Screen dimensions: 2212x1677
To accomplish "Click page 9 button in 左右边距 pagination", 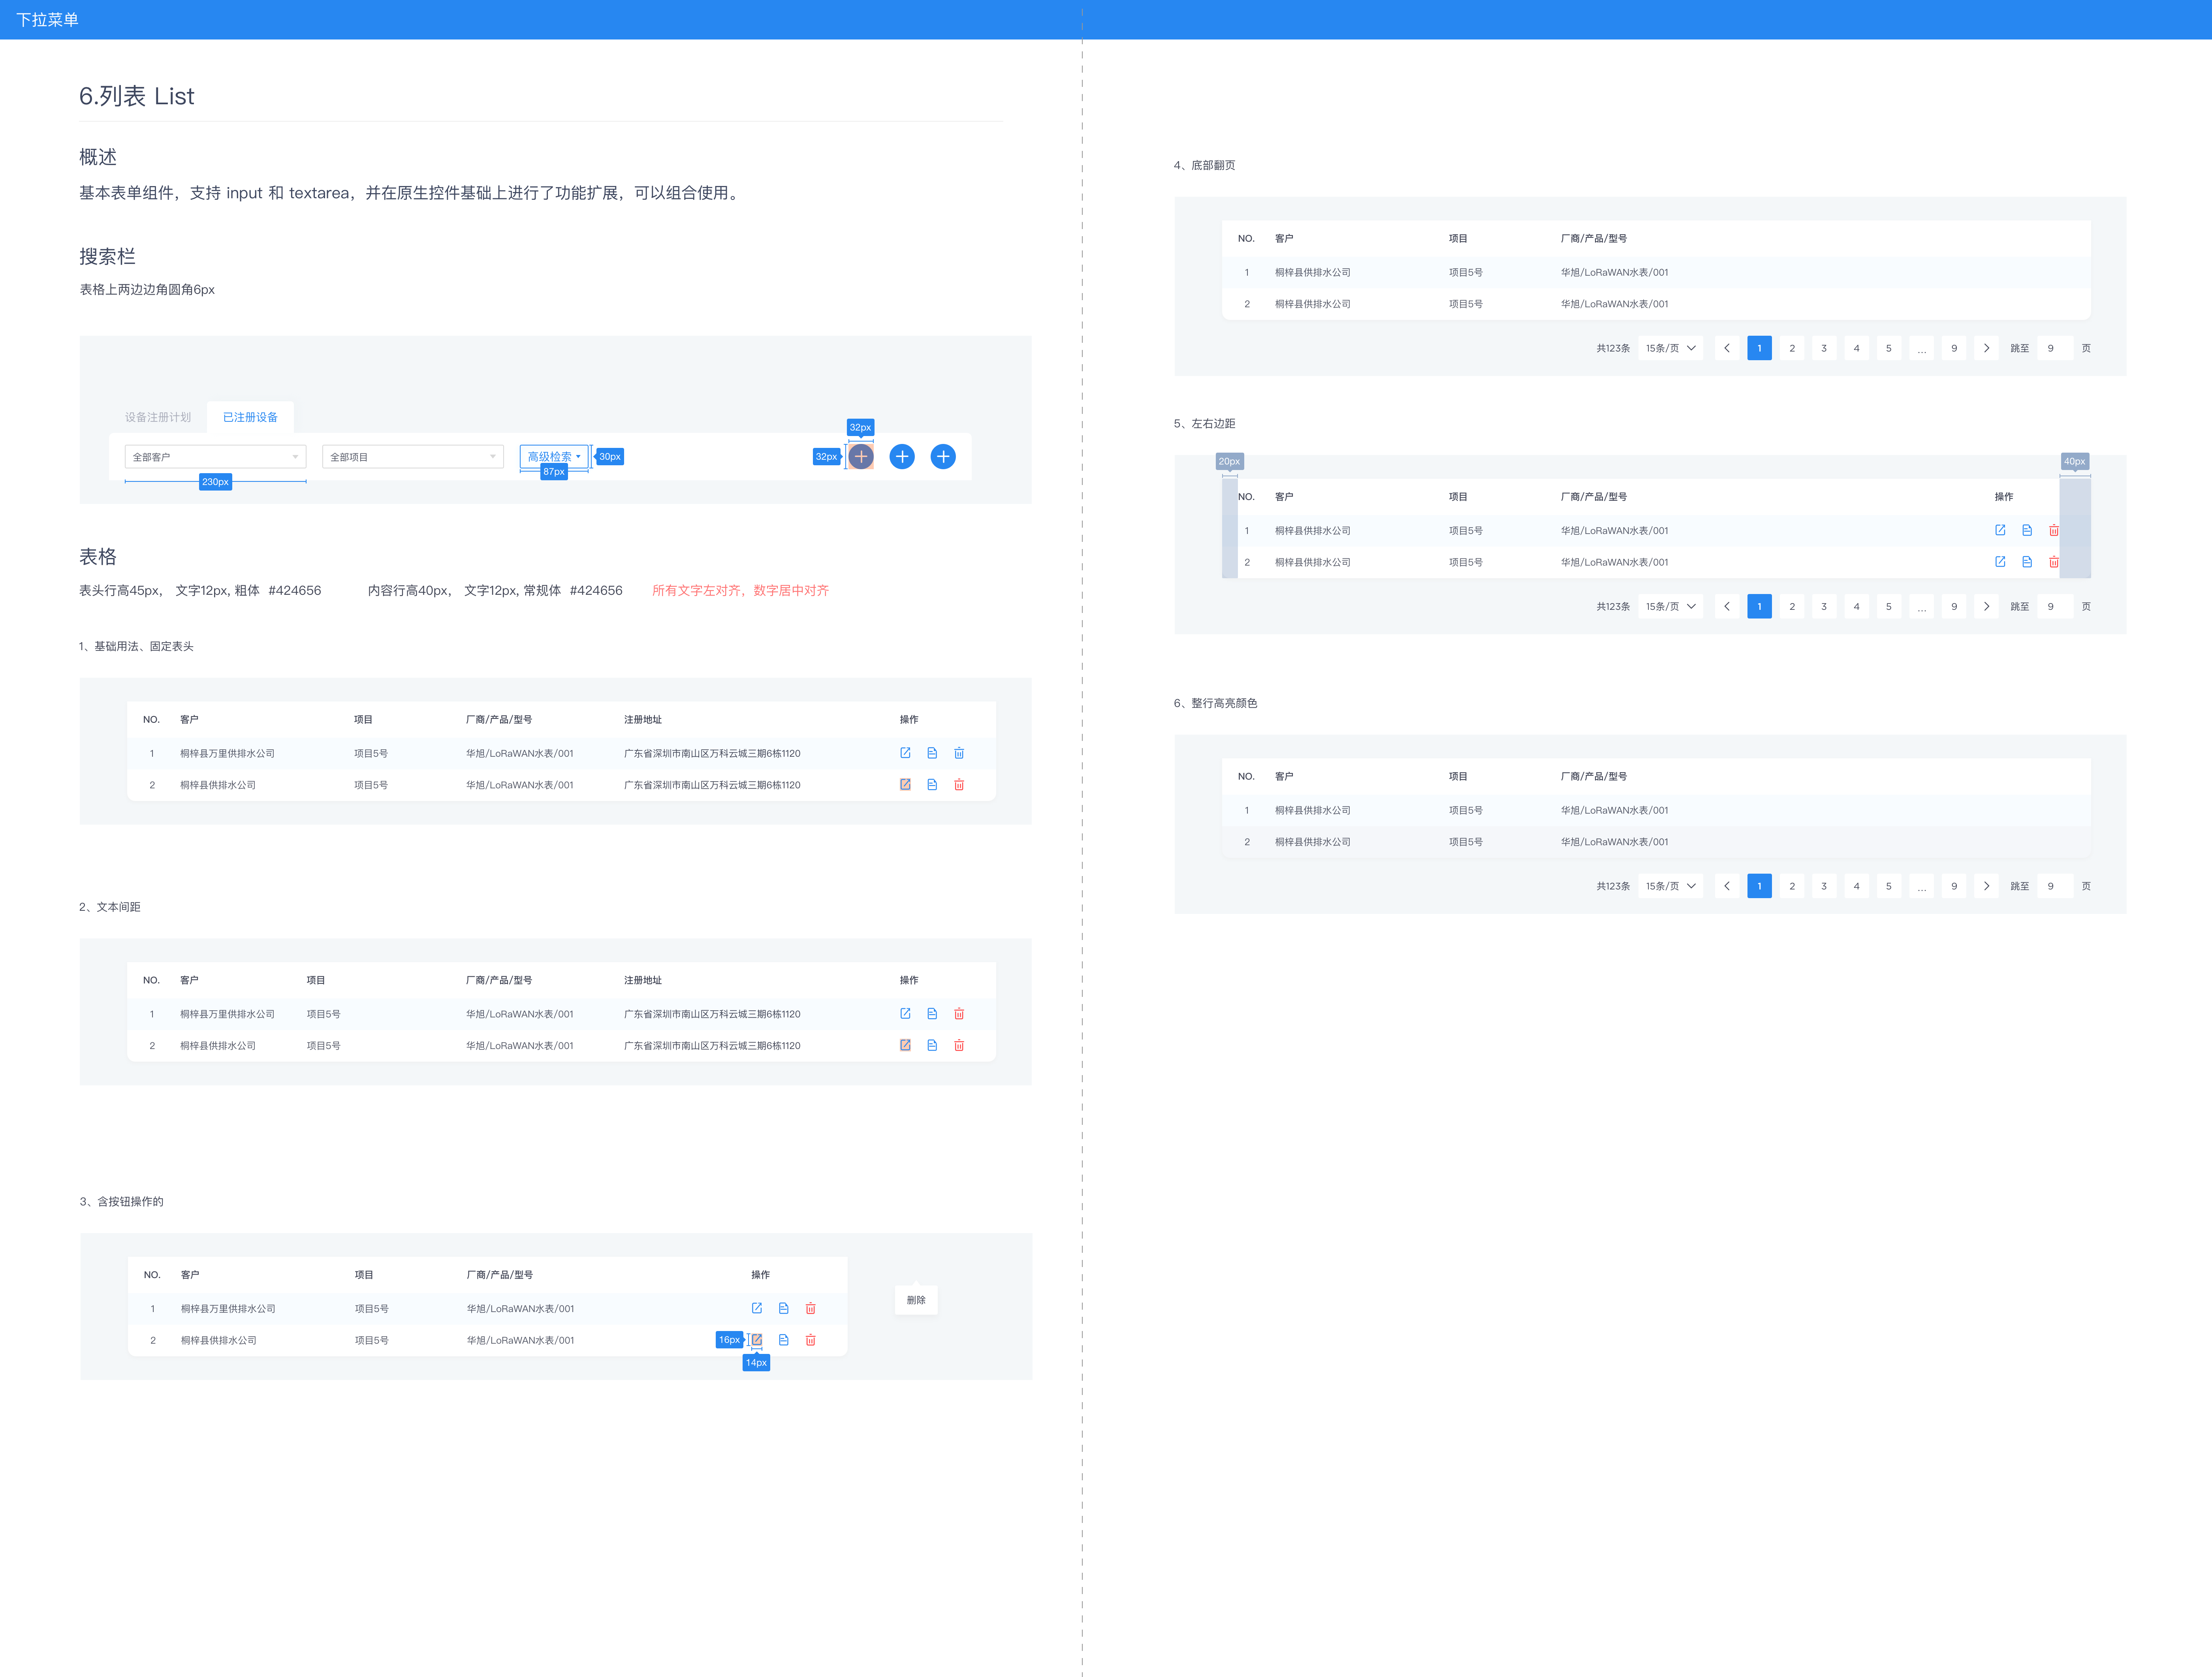I will click(x=1954, y=606).
